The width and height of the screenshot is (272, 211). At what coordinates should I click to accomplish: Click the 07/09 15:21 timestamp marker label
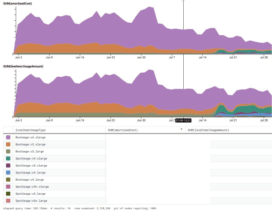tap(183, 120)
